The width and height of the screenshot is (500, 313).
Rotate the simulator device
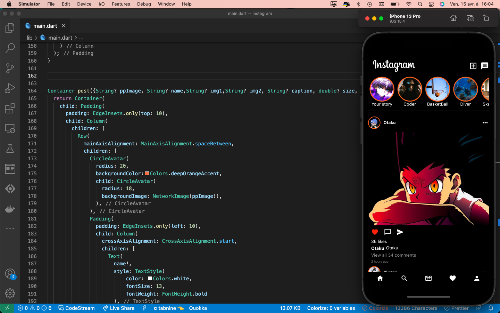coord(486,18)
